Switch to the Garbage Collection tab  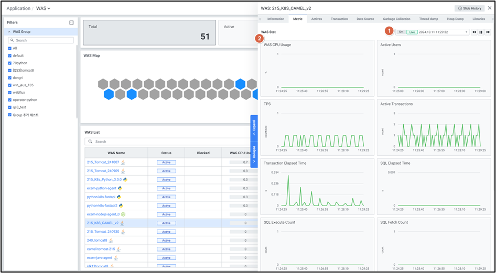(396, 19)
